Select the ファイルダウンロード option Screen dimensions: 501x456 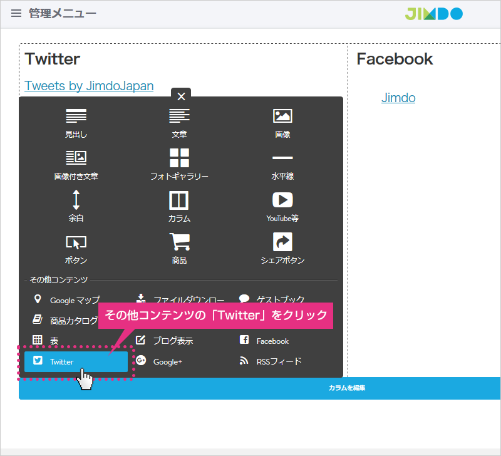pos(180,299)
